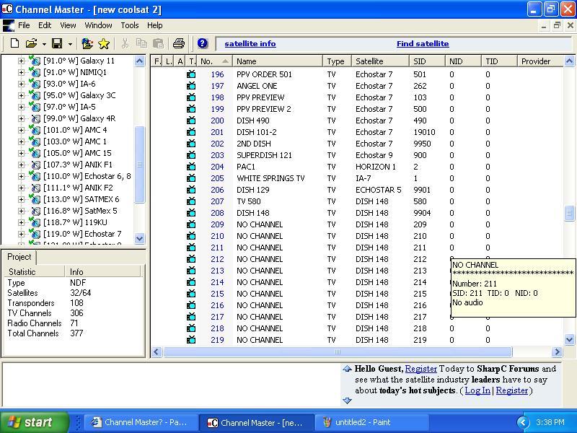The width and height of the screenshot is (577, 433).
Task: Select the 'ANGEL ONE' channel name
Action: [x=257, y=86]
